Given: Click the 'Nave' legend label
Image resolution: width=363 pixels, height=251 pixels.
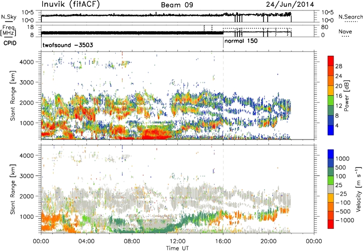Looking at the screenshot, I should [x=345, y=31].
